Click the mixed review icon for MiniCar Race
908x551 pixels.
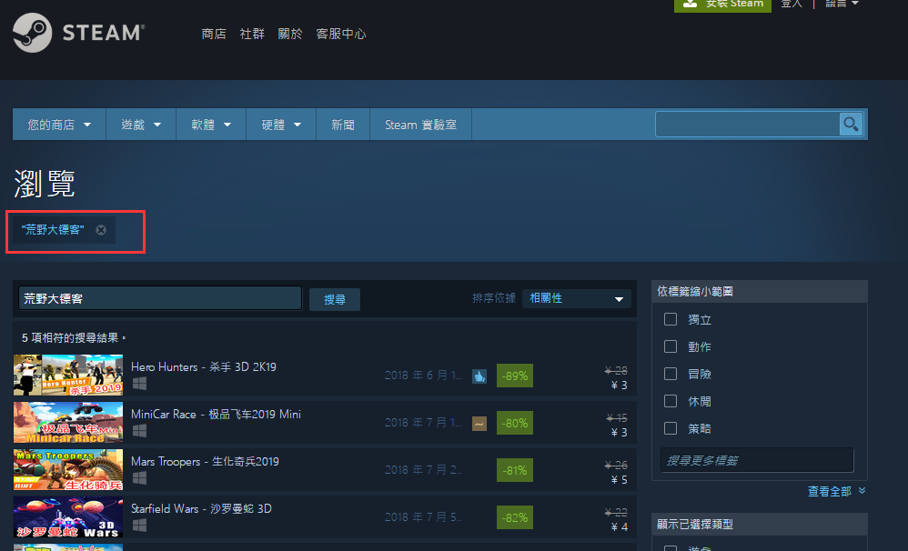point(479,424)
